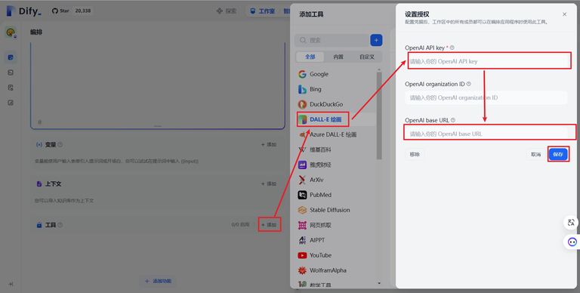This screenshot has width=580, height=293.
Task: Open the first left sidebar orchestration icon
Action: point(11,57)
